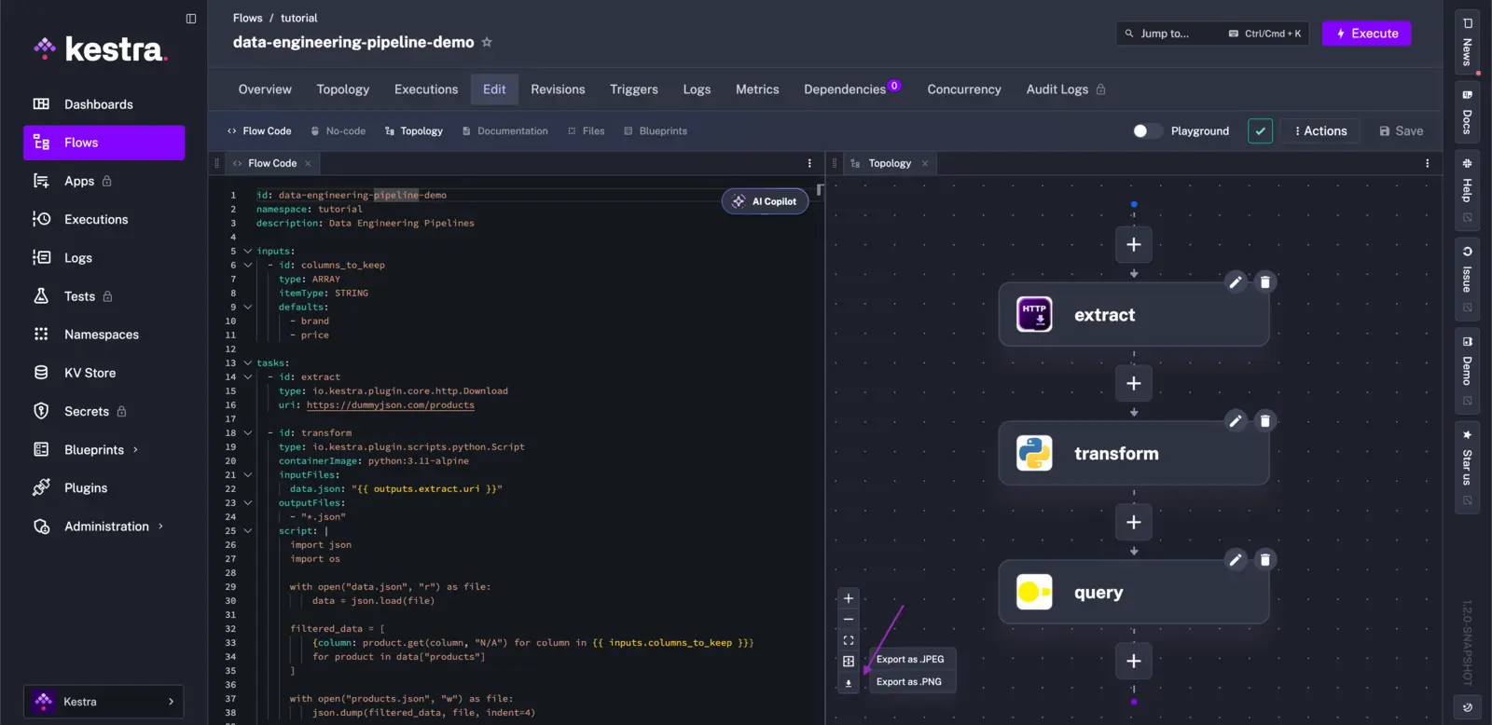Switch to the Executions tab
The width and height of the screenshot is (1492, 725).
coord(426,89)
